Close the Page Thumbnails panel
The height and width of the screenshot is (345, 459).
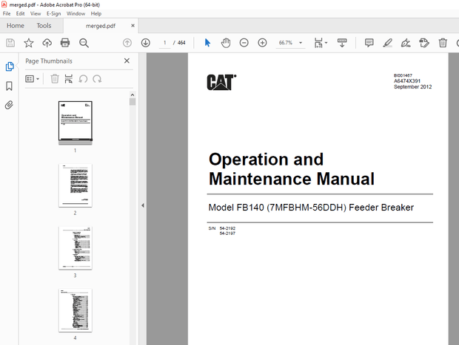tap(127, 61)
